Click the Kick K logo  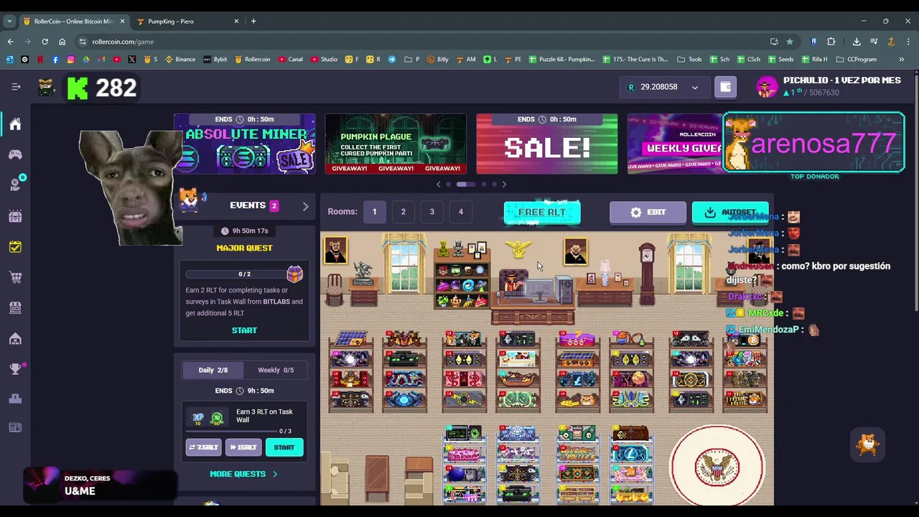coord(78,88)
